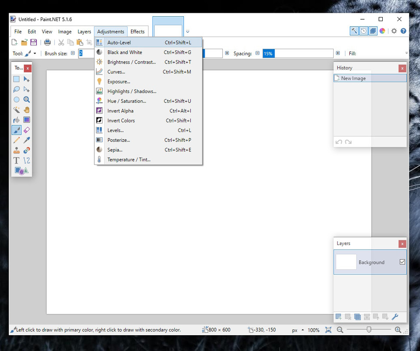Choose Auto-Level from Adjustments menu
This screenshot has height=351, width=420.
coord(148,43)
